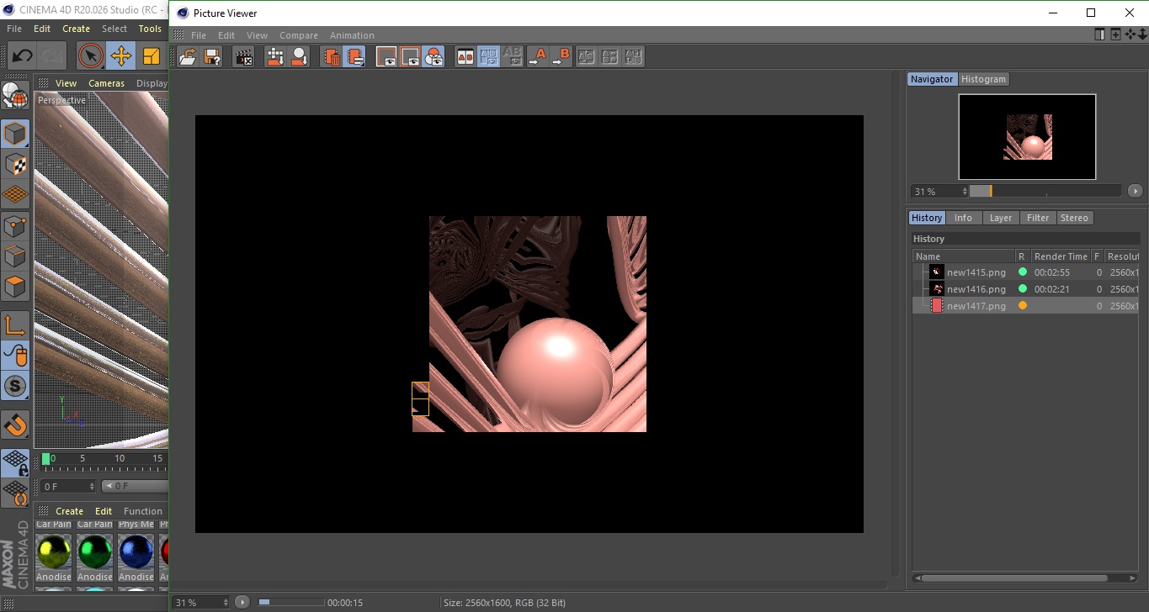
Task: Click the Stop Rendering clapperboard icon
Action: 244,57
